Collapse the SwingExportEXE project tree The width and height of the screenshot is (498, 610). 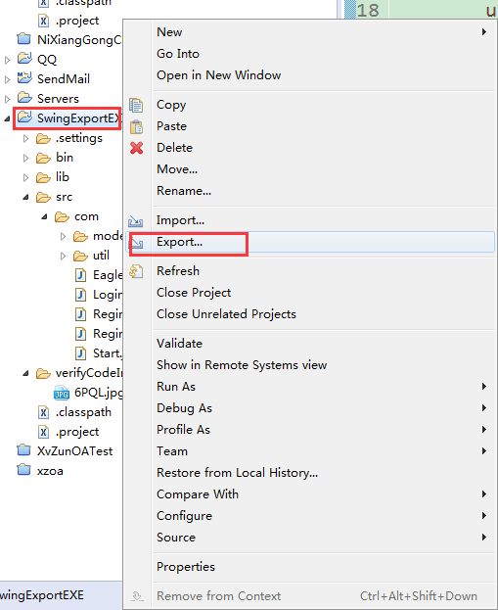7,118
